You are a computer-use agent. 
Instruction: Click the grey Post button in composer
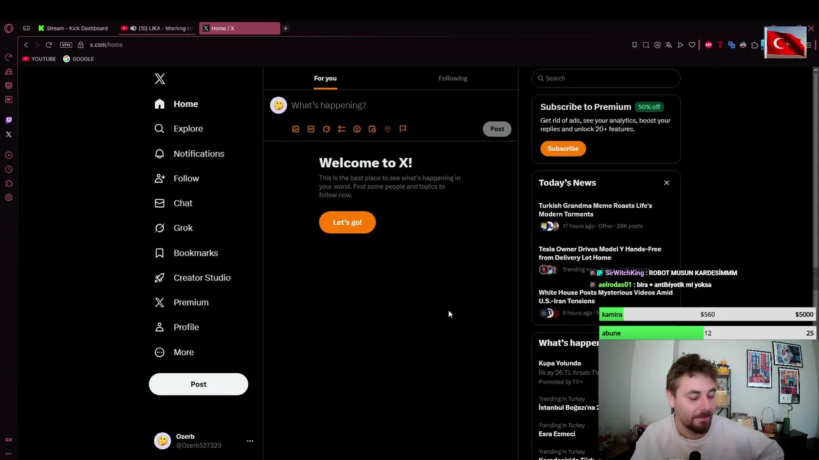497,129
